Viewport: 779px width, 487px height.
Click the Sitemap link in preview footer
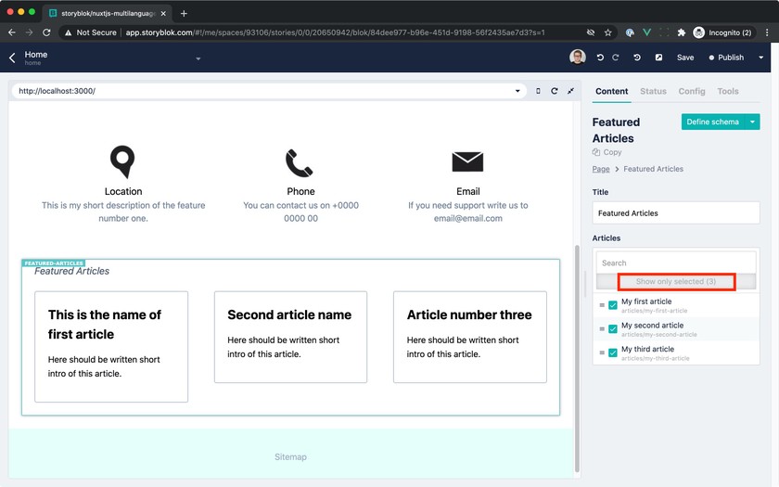click(x=290, y=456)
